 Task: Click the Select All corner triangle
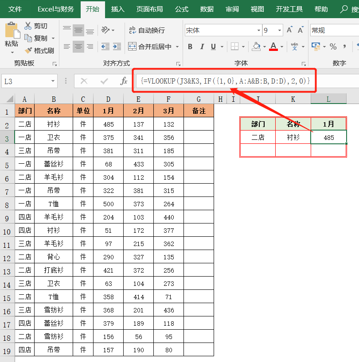(x=10, y=99)
